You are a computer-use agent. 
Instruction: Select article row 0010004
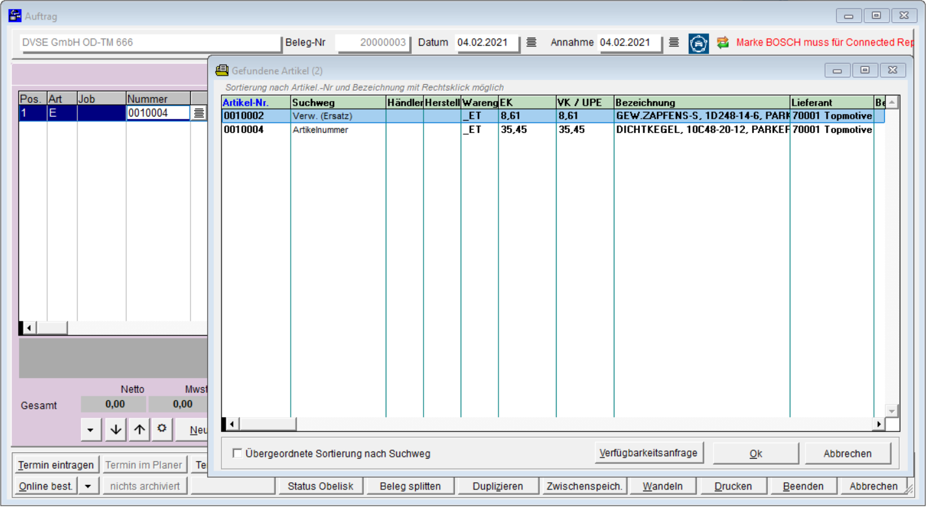click(x=553, y=130)
